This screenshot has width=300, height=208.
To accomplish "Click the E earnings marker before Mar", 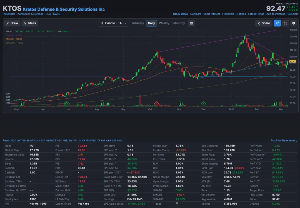I will coord(274,104).
